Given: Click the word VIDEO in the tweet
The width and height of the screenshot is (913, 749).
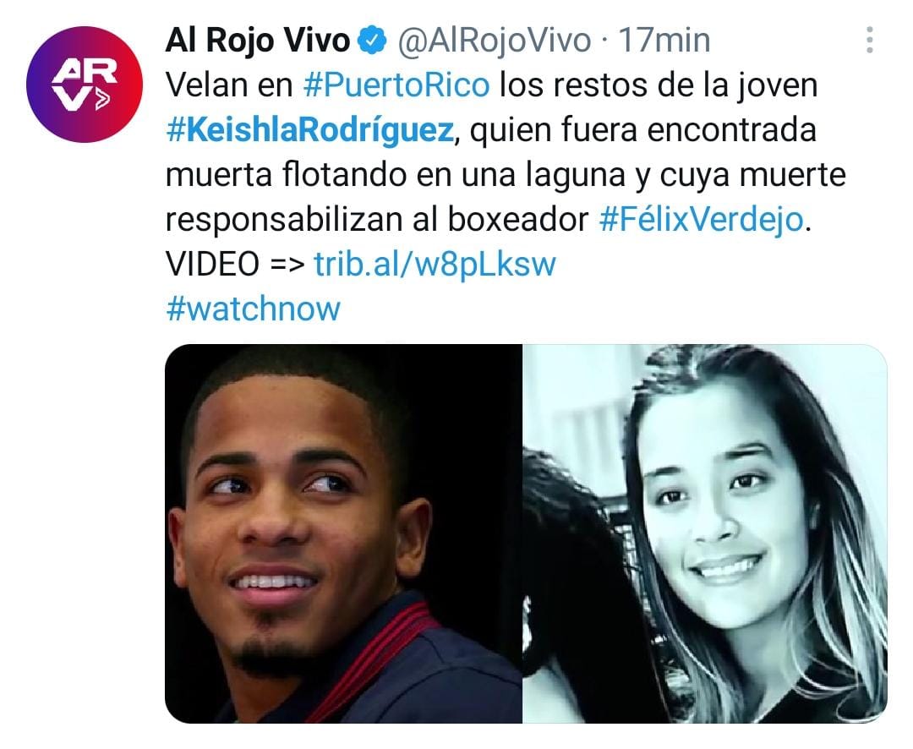Looking at the screenshot, I should click(x=212, y=264).
